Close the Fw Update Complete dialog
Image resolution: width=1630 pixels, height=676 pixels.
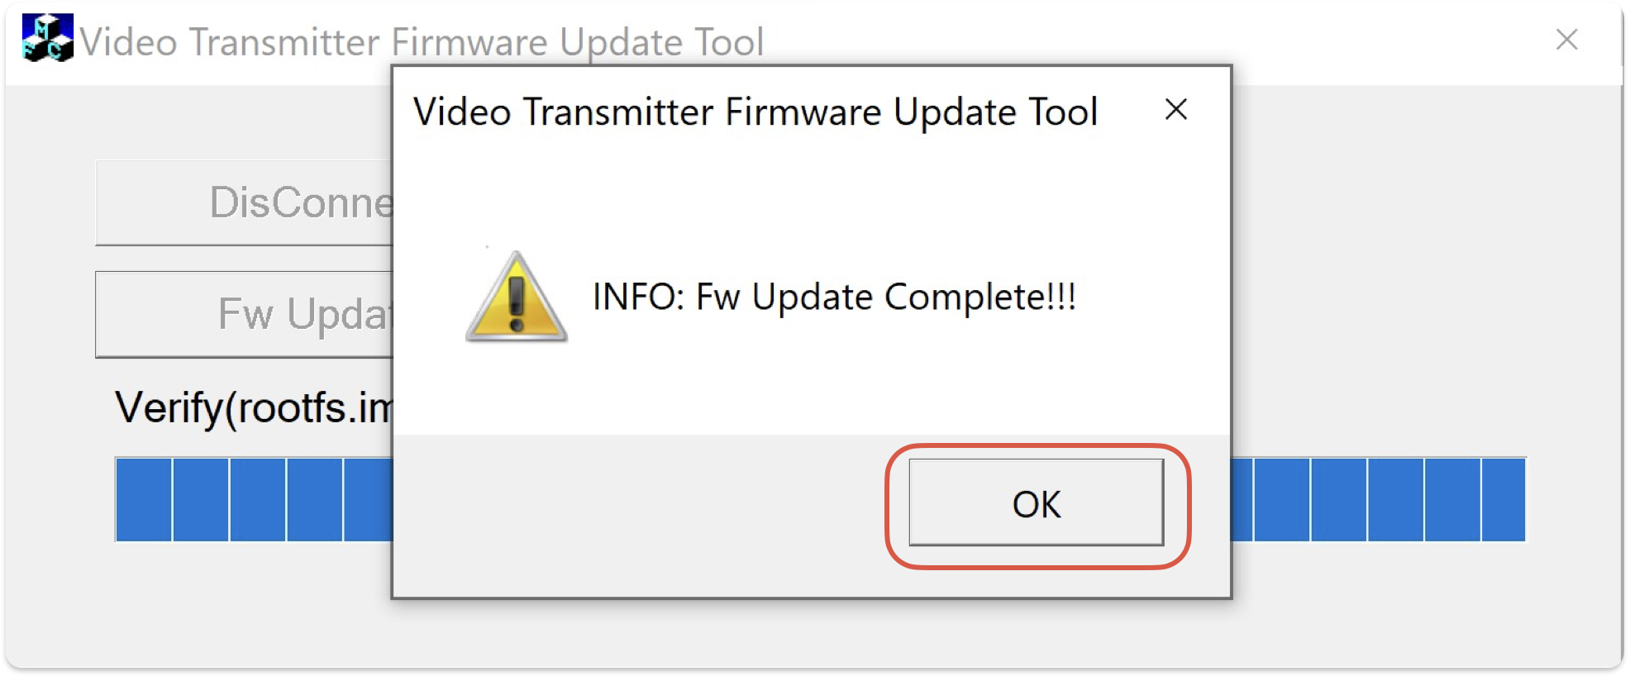click(x=1175, y=109)
